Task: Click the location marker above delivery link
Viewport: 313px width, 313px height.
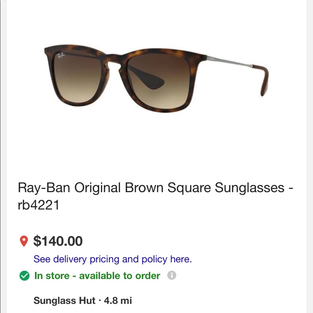Action: [24, 241]
